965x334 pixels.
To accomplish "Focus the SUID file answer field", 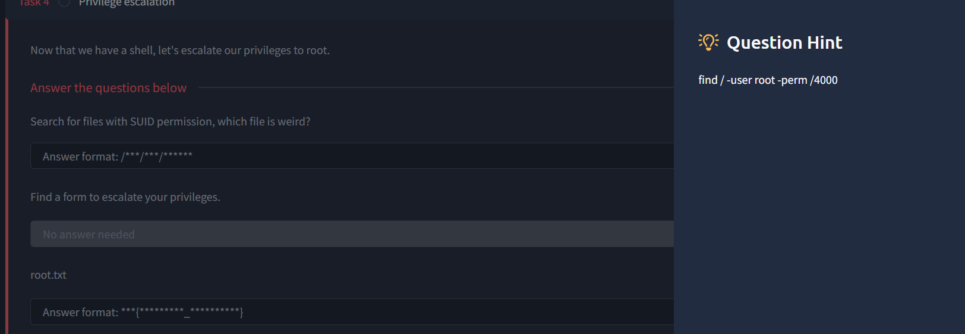I will click(352, 156).
